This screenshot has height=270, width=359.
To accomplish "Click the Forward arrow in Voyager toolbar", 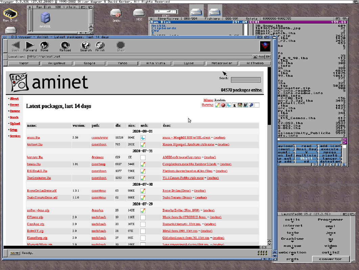I will click(30, 46).
